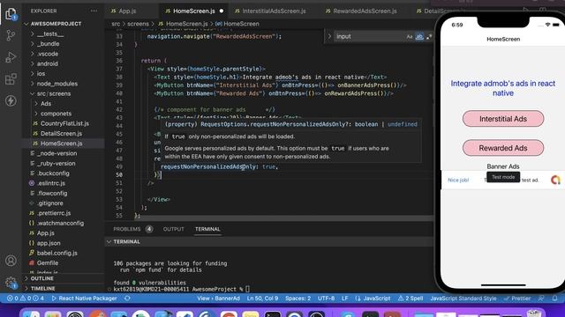This screenshot has width=565, height=317.
Task: Select HomeScreen.js in the file tree
Action: pos(61,144)
